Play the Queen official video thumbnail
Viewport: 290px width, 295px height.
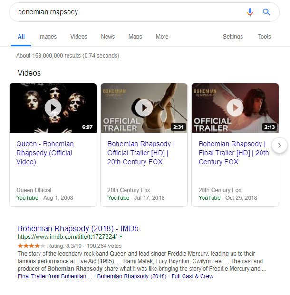click(53, 108)
